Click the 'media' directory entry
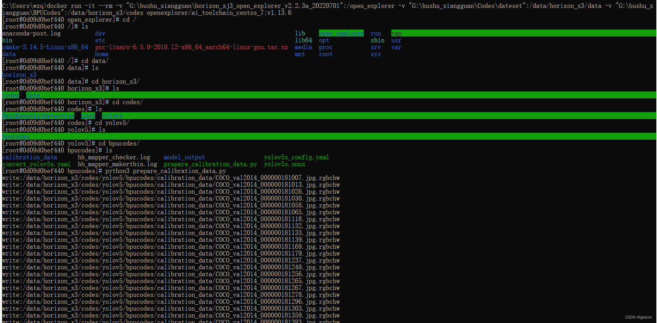Screen dimensions: 657x323 pyautogui.click(x=304, y=47)
